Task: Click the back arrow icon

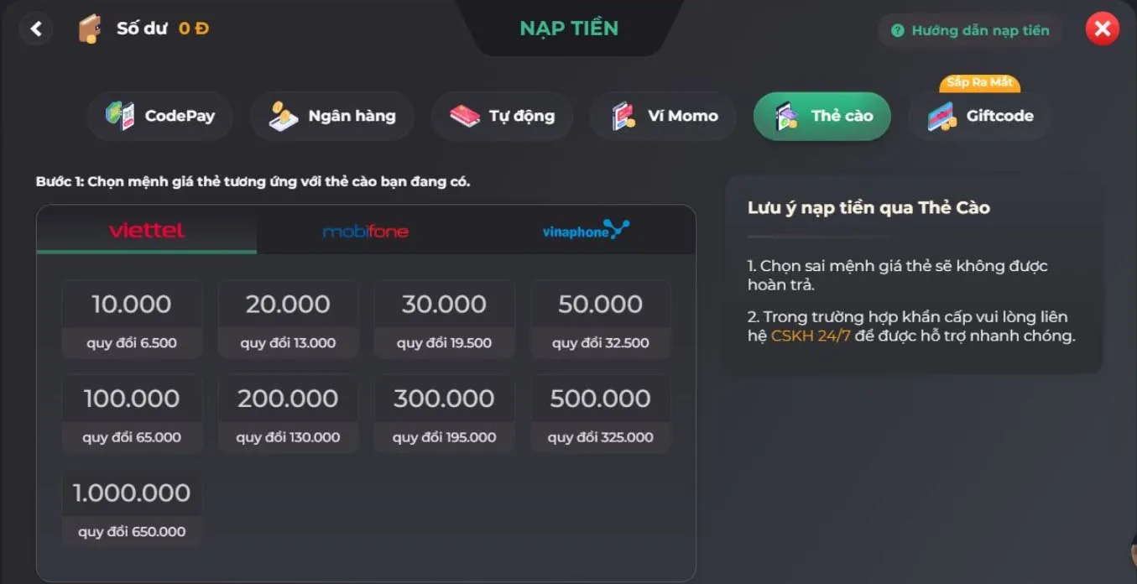Action: [36, 29]
